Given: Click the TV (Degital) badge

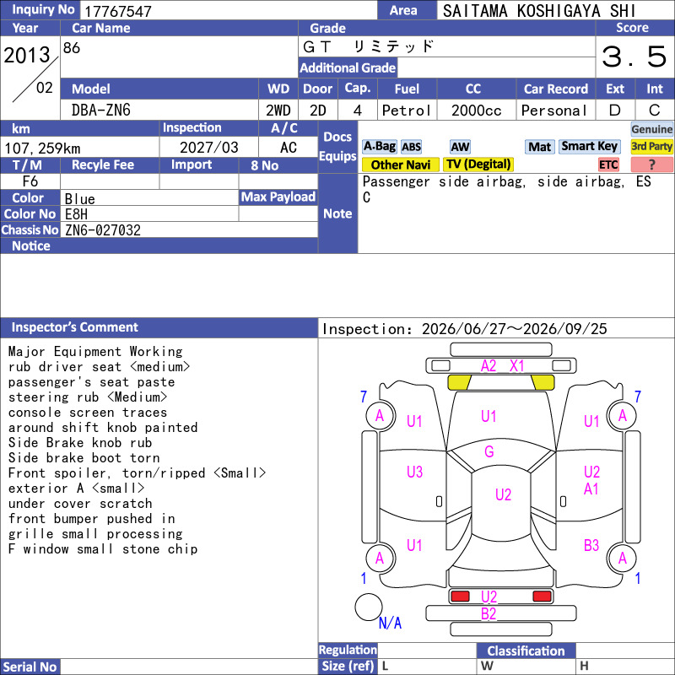Looking at the screenshot, I should [x=478, y=165].
